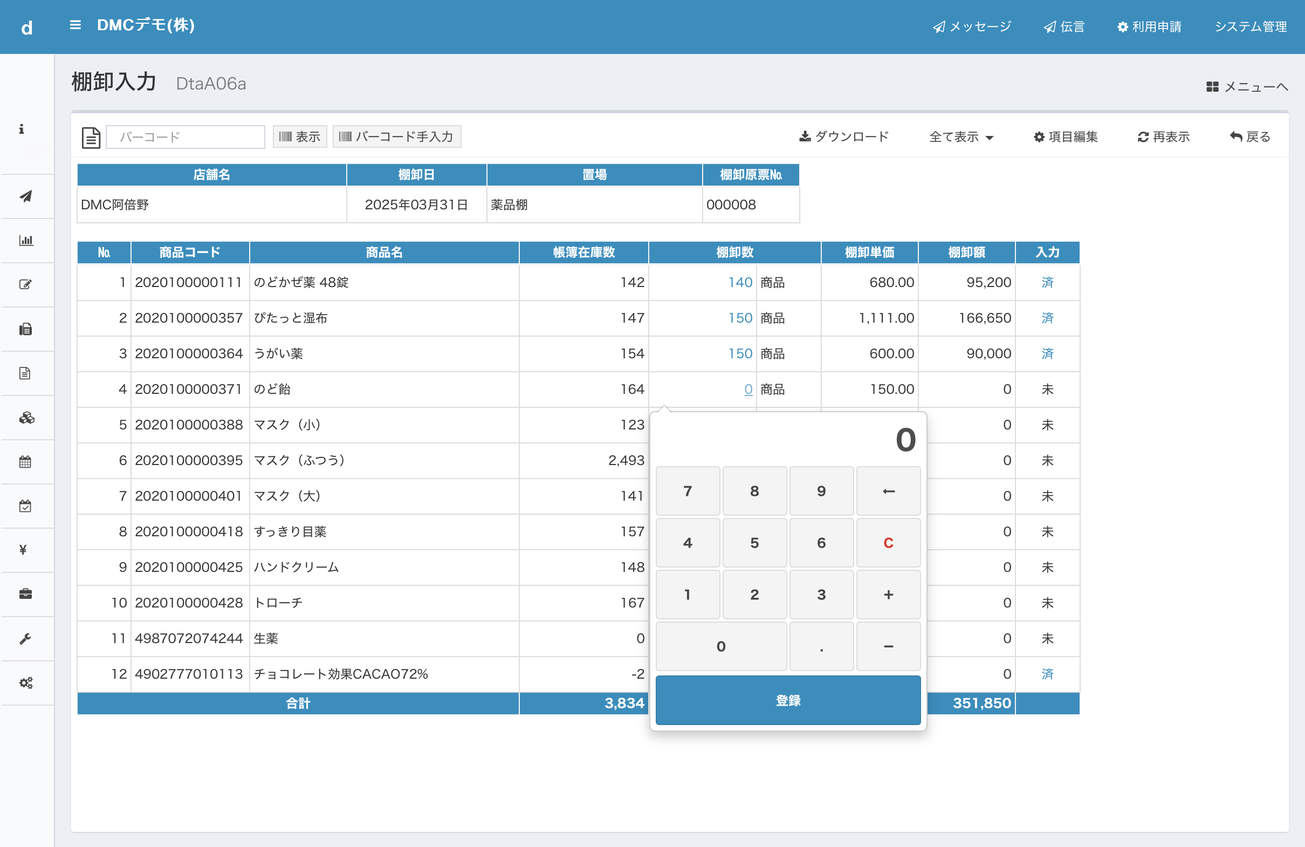The width and height of the screenshot is (1305, 847).
Task: Click the 帳簿在庫数 column header
Action: click(583, 252)
